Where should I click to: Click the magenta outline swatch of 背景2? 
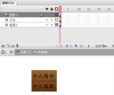[56, 25]
